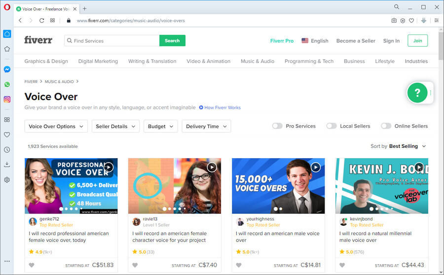444x275 pixels.
Task: Play the ravie13 gig audio preview
Action: tap(212, 167)
